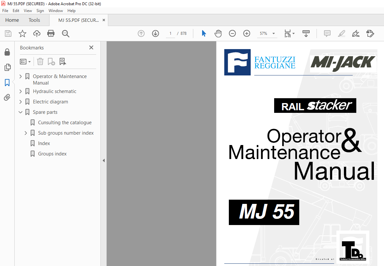Screen dimensions: 384x266
Task: Open the Page Thumbnails panel icon
Action: click(7, 67)
